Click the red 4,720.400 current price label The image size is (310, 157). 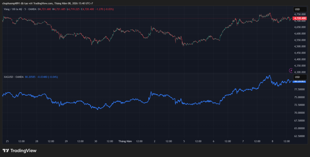(300, 18)
